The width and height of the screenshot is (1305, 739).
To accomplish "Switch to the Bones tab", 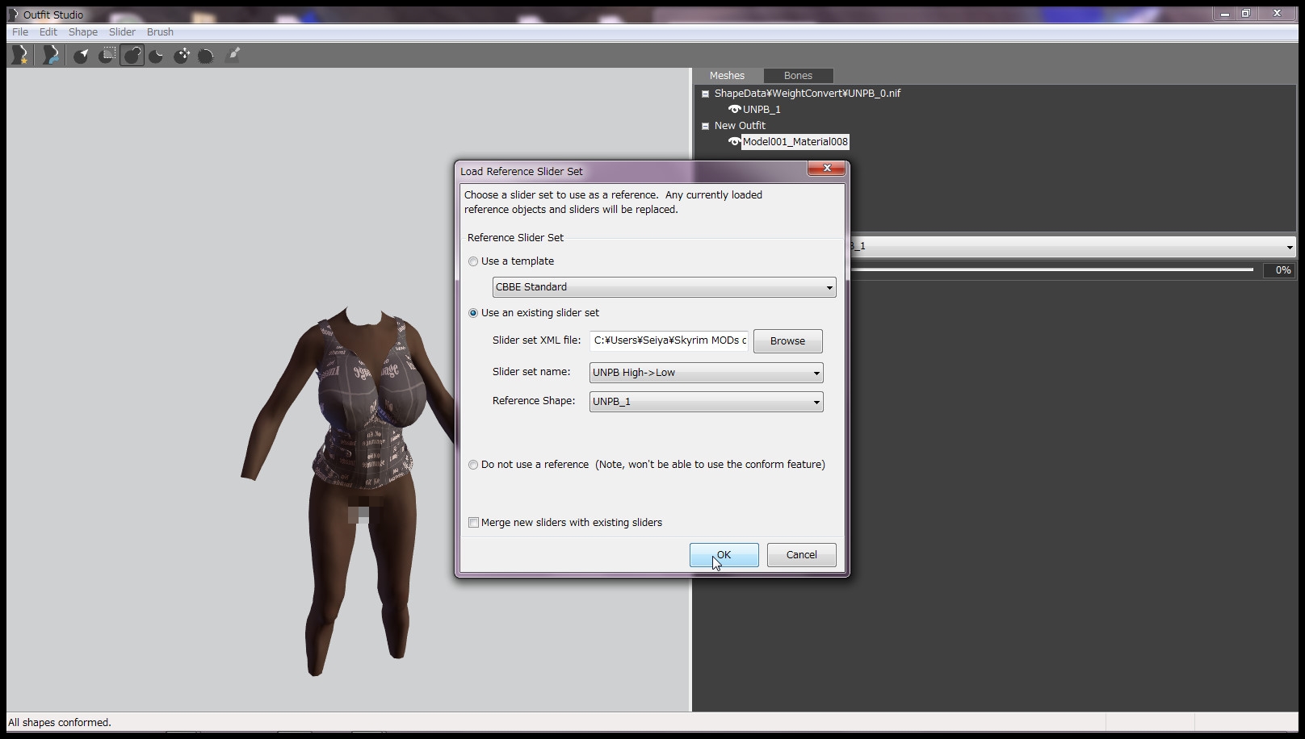I will point(798,76).
